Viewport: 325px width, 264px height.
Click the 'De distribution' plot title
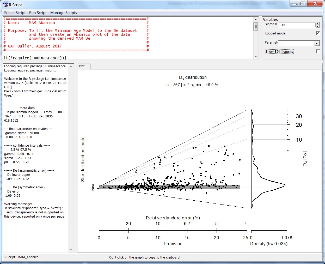point(193,77)
